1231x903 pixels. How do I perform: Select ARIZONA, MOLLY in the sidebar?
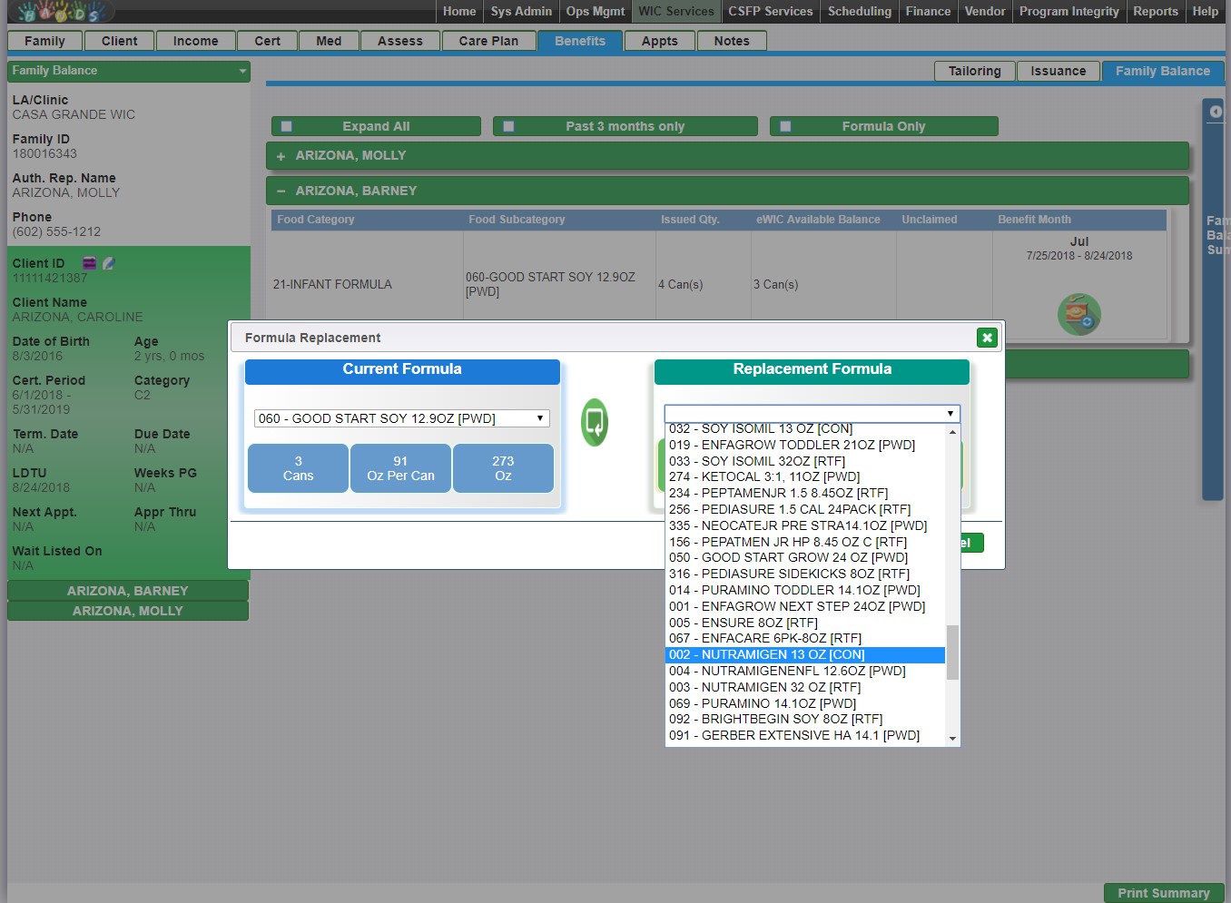click(128, 611)
